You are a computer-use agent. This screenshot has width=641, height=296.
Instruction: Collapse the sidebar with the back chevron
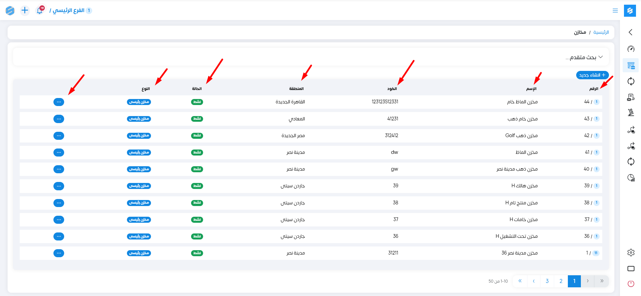coord(630,32)
